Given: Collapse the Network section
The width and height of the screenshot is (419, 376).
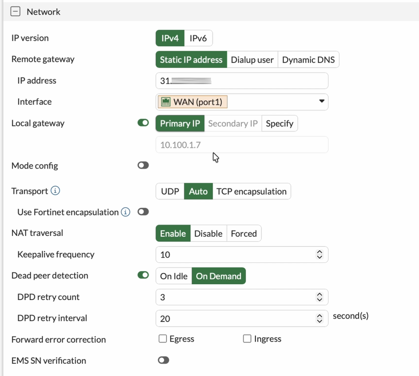Looking at the screenshot, I should (15, 12).
